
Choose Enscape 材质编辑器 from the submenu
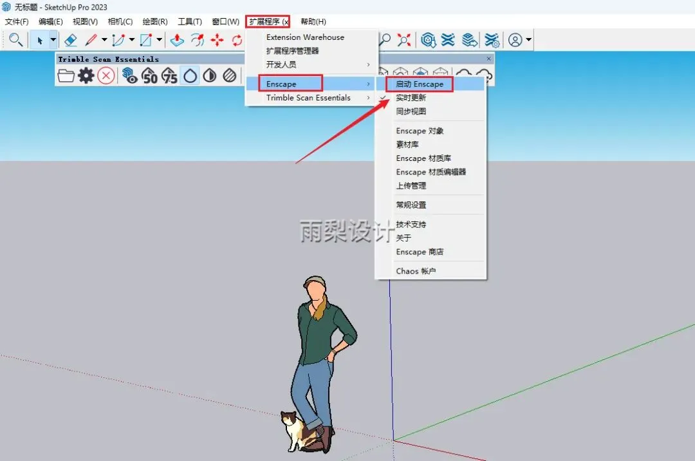pos(431,172)
